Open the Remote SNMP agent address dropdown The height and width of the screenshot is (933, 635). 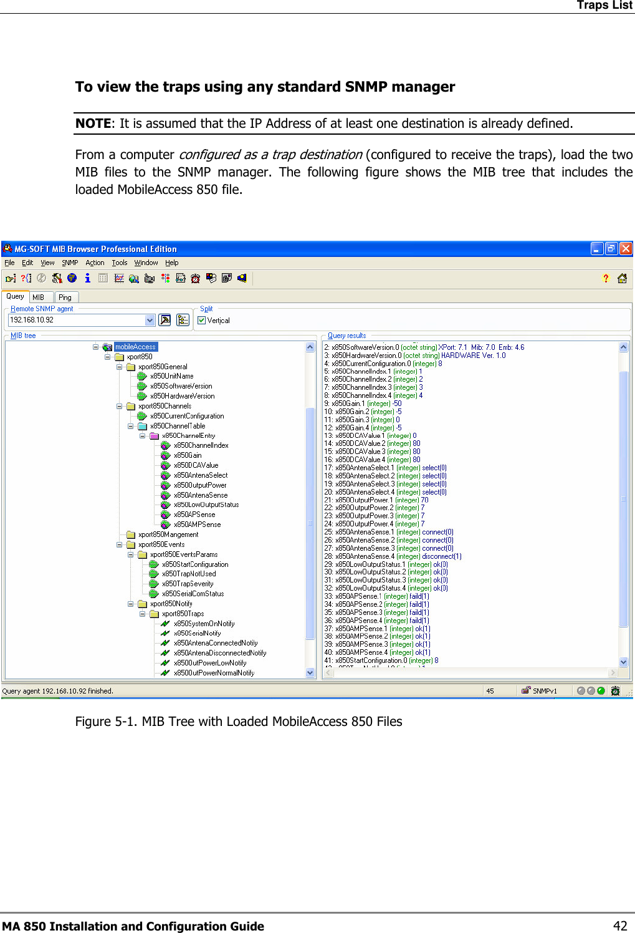[150, 320]
